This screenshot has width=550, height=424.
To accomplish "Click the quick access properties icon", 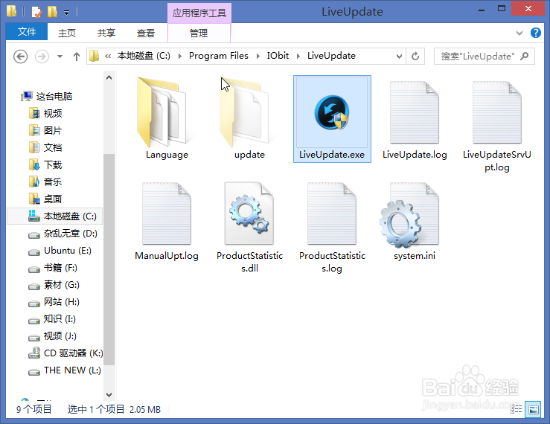I will point(36,12).
